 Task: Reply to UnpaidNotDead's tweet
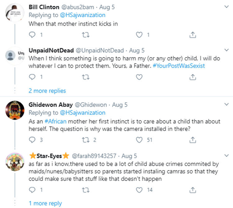tap(32, 77)
